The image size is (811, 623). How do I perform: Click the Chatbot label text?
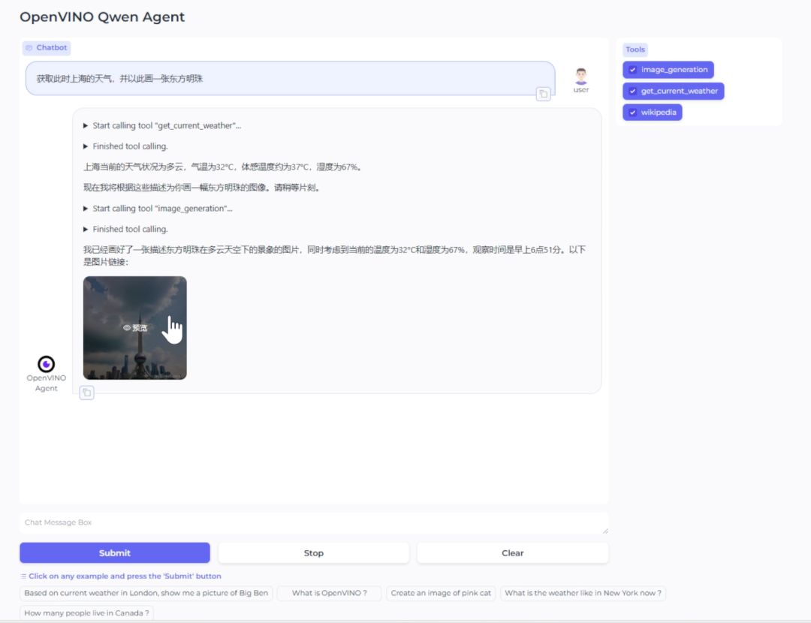(52, 47)
